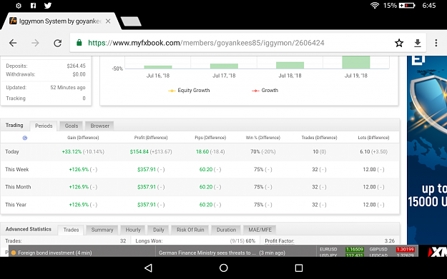Viewport: 447px width, 279px height.
Task: Open the Summary statistics tab
Action: click(x=102, y=230)
